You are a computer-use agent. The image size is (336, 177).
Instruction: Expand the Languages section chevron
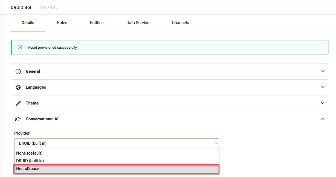point(323,87)
